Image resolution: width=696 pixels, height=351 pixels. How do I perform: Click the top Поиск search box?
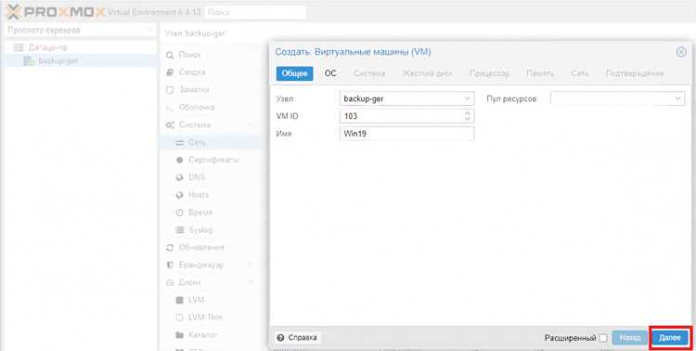coord(256,12)
